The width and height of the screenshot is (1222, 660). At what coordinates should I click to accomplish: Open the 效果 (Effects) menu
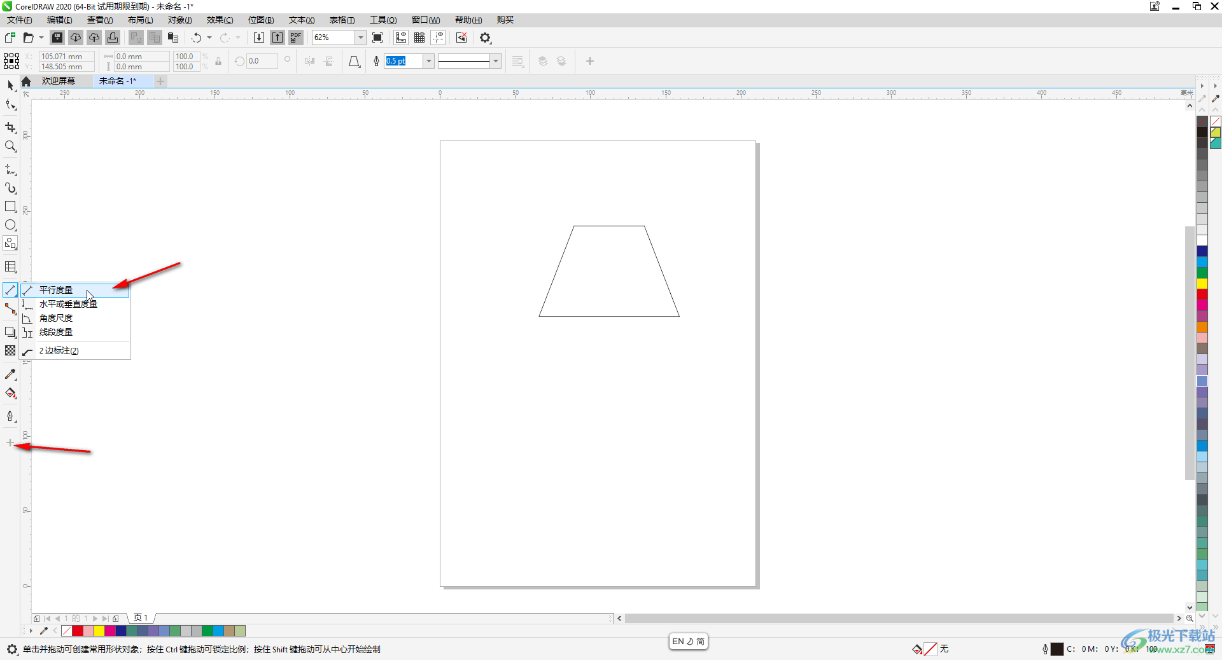click(x=220, y=20)
